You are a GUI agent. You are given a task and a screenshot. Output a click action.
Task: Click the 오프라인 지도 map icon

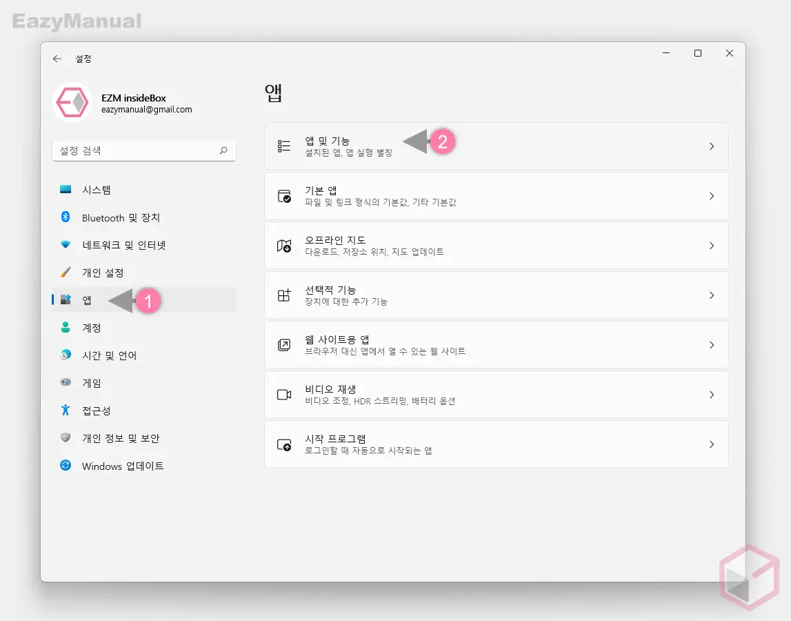(284, 246)
